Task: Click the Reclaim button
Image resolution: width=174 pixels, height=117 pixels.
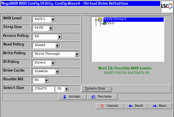Action: (x=102, y=97)
